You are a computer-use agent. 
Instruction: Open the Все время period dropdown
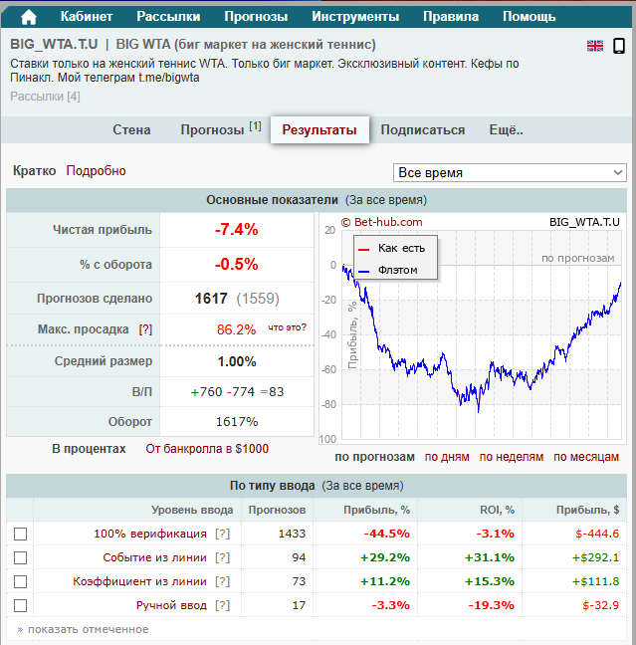[x=510, y=172]
